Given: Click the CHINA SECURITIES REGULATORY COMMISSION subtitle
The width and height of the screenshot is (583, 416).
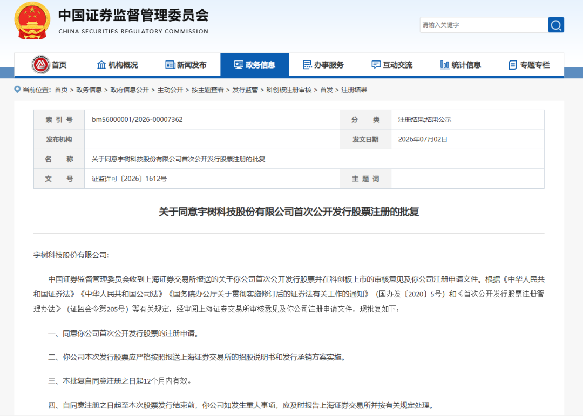Looking at the screenshot, I should 133,32.
